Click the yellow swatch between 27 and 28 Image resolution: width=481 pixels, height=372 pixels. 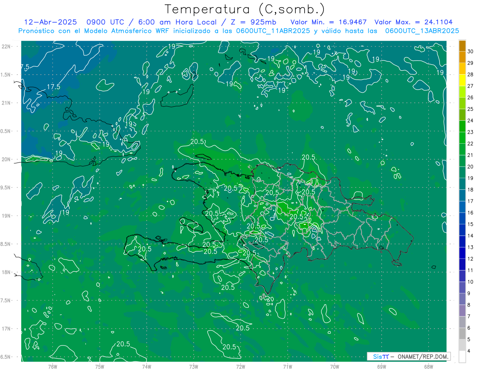463,80
